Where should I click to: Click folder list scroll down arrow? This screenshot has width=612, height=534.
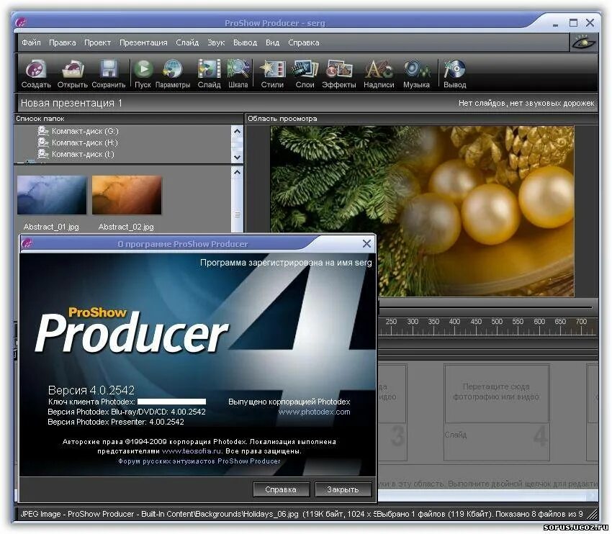point(237,157)
